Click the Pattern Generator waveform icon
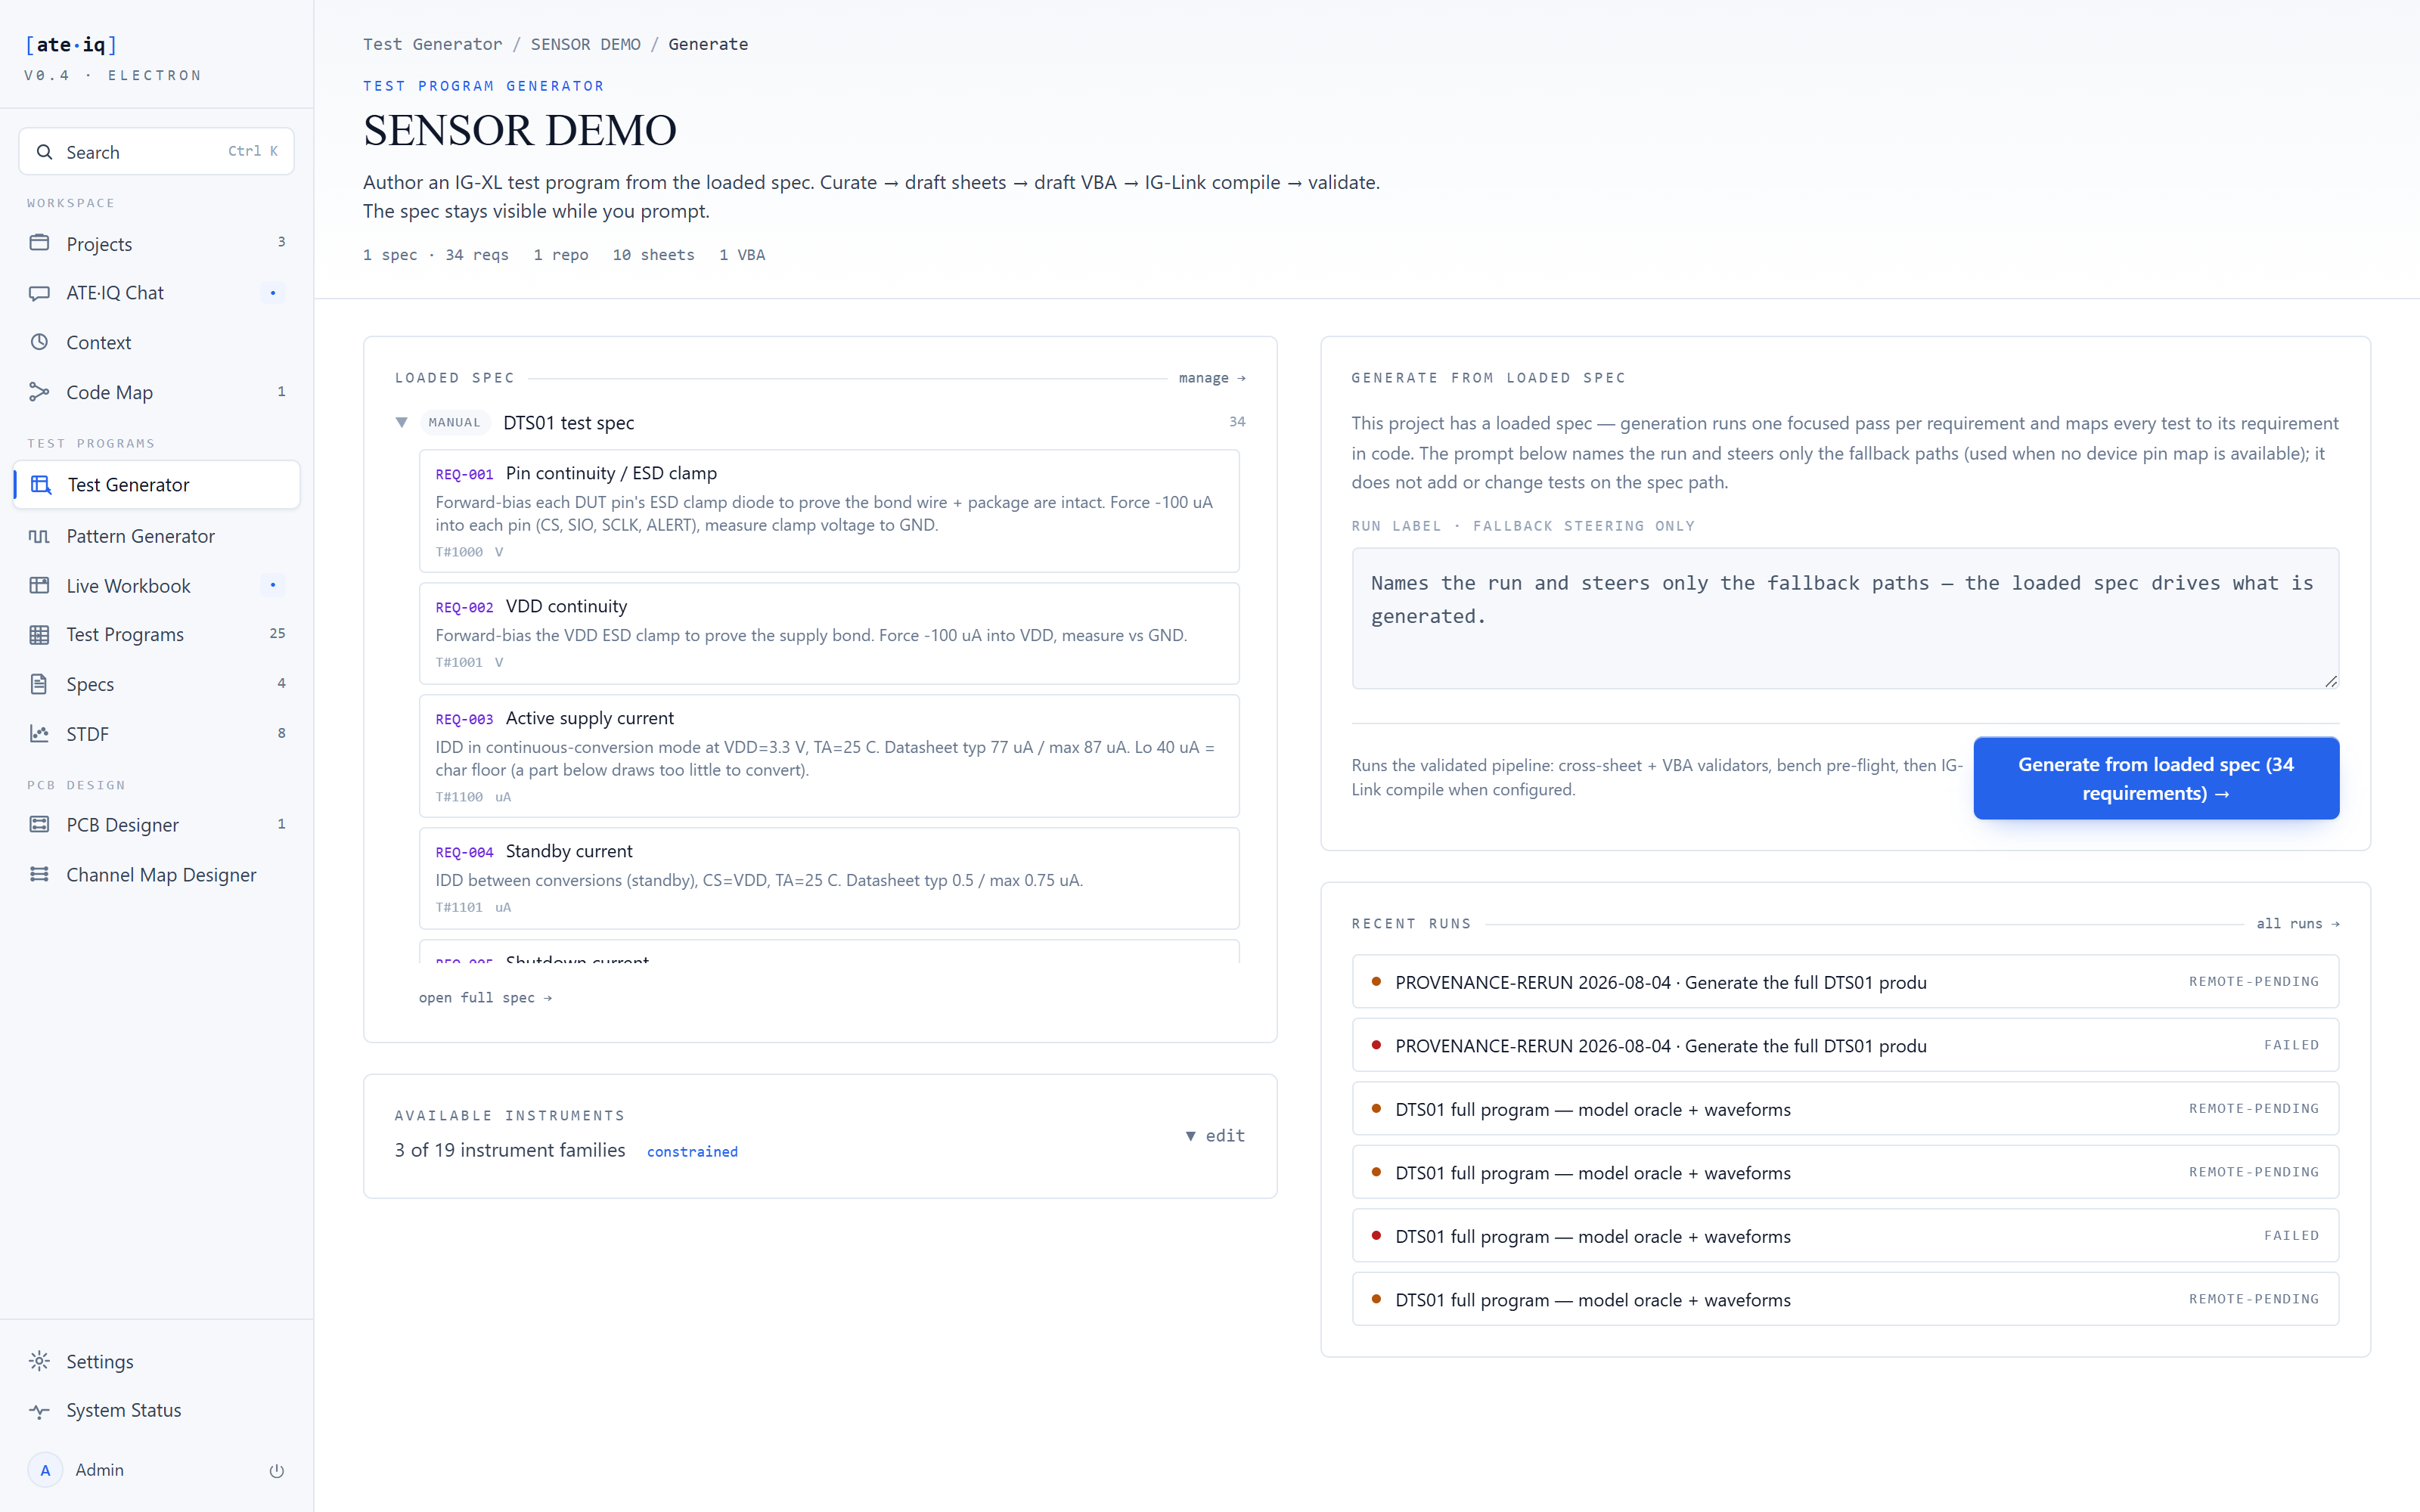The height and width of the screenshot is (1512, 2420). 39,536
